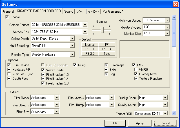Screen dimensions: 180x128
Task: Open the Screen Res dropdown
Action: pyautogui.click(x=85, y=32)
